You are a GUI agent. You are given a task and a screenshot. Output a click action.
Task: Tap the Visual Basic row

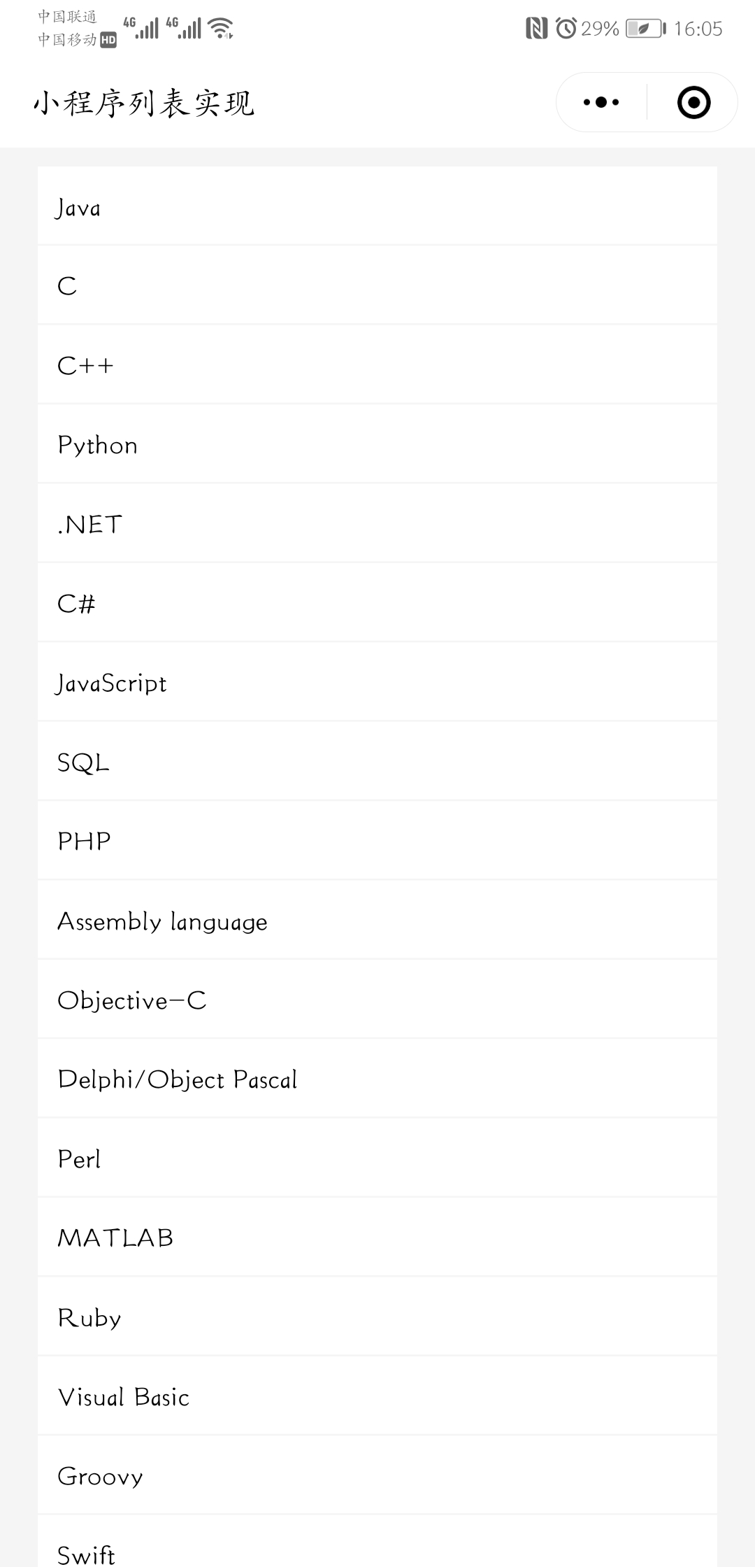(x=377, y=1396)
